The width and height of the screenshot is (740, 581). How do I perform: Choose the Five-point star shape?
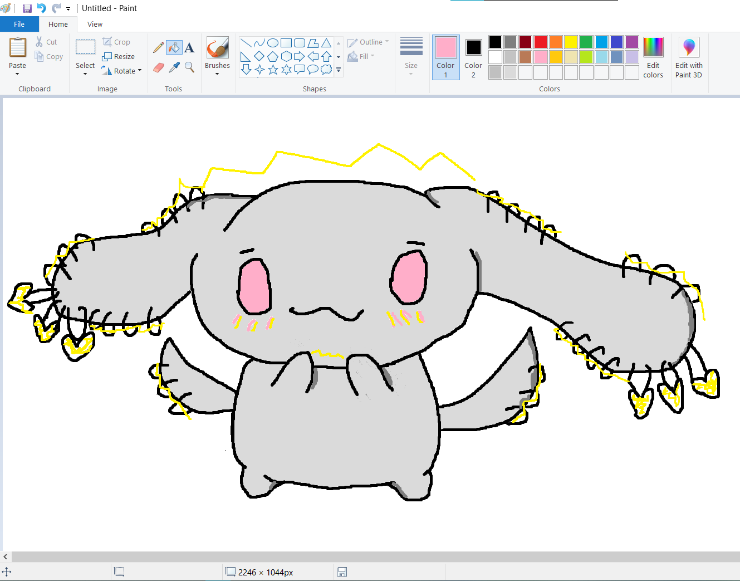point(273,70)
